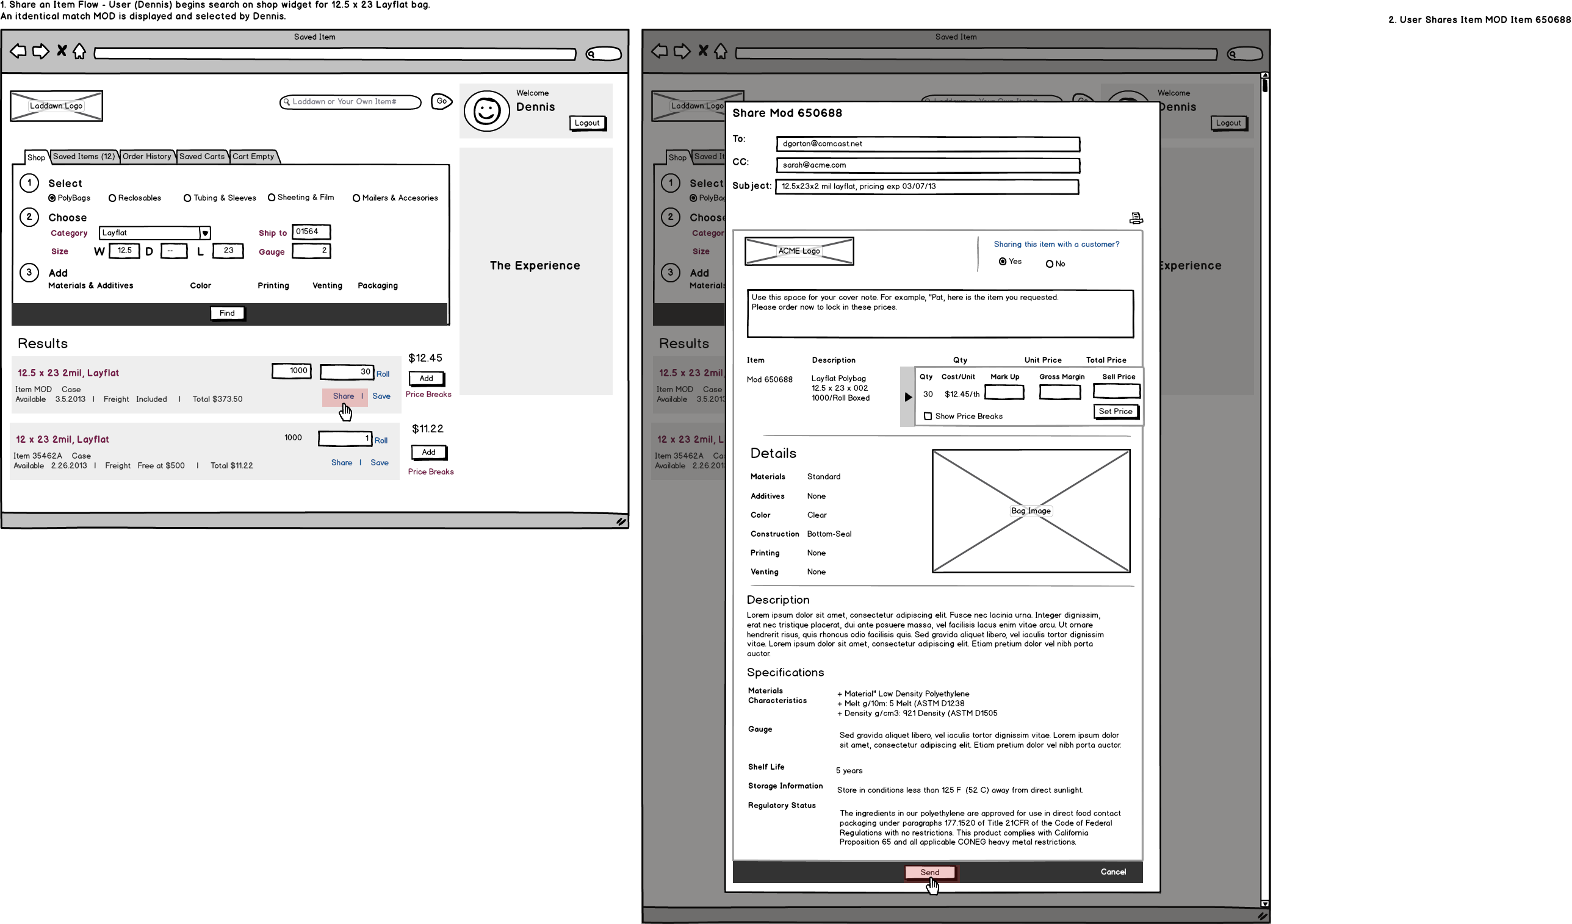Click the Bag Image placeholder

pos(1031,510)
